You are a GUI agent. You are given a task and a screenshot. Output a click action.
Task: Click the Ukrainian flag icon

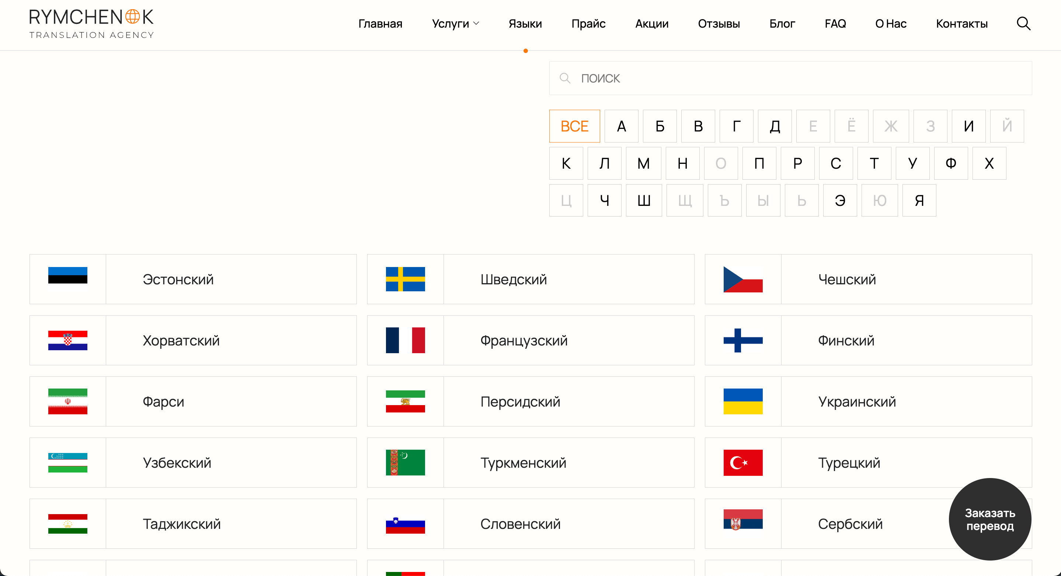(x=742, y=401)
